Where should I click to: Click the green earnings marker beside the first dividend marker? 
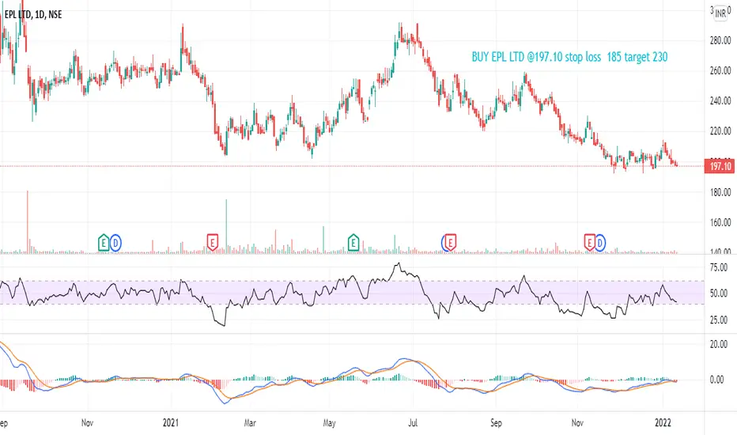(104, 243)
